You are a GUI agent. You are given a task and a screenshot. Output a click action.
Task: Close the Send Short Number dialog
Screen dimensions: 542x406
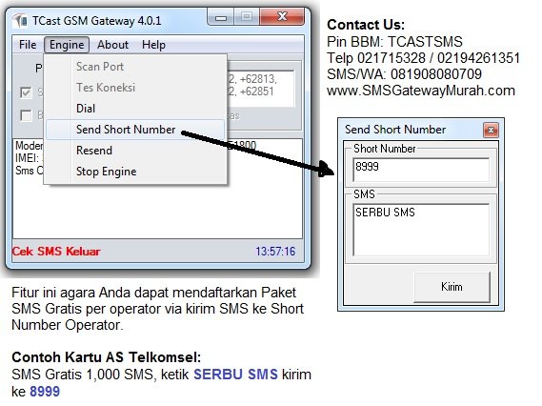491,130
